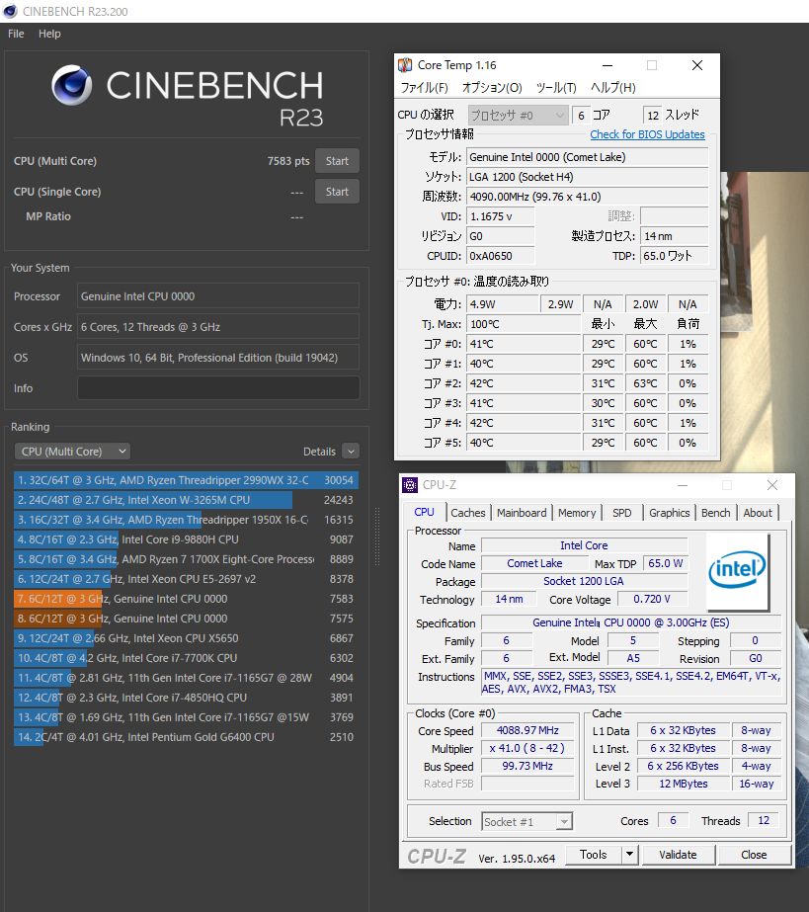Click the large Cinebench R23 logo sphere
This screenshot has width=809, height=912.
point(71,86)
